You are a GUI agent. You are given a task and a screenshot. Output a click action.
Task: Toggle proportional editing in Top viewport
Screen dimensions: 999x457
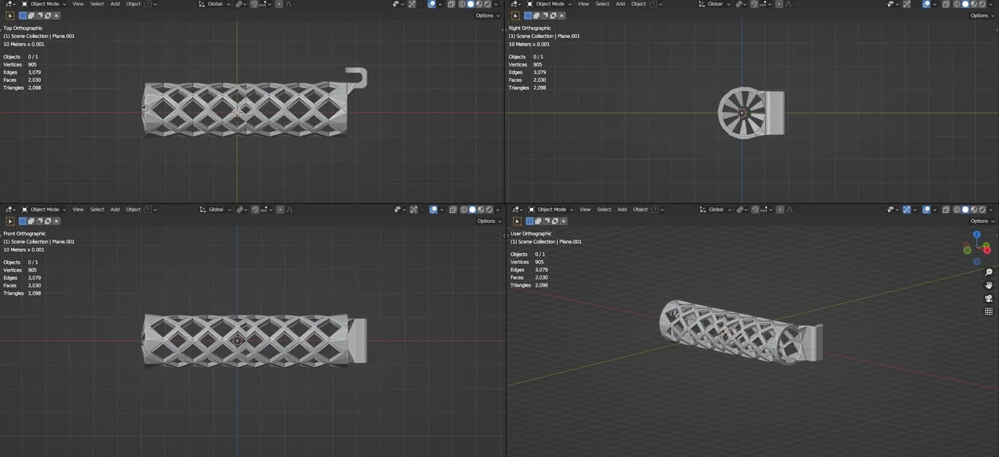pos(279,4)
